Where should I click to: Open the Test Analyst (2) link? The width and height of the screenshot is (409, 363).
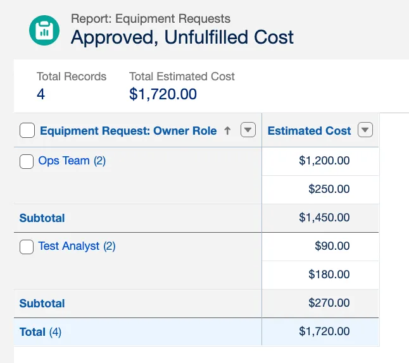[x=77, y=246]
